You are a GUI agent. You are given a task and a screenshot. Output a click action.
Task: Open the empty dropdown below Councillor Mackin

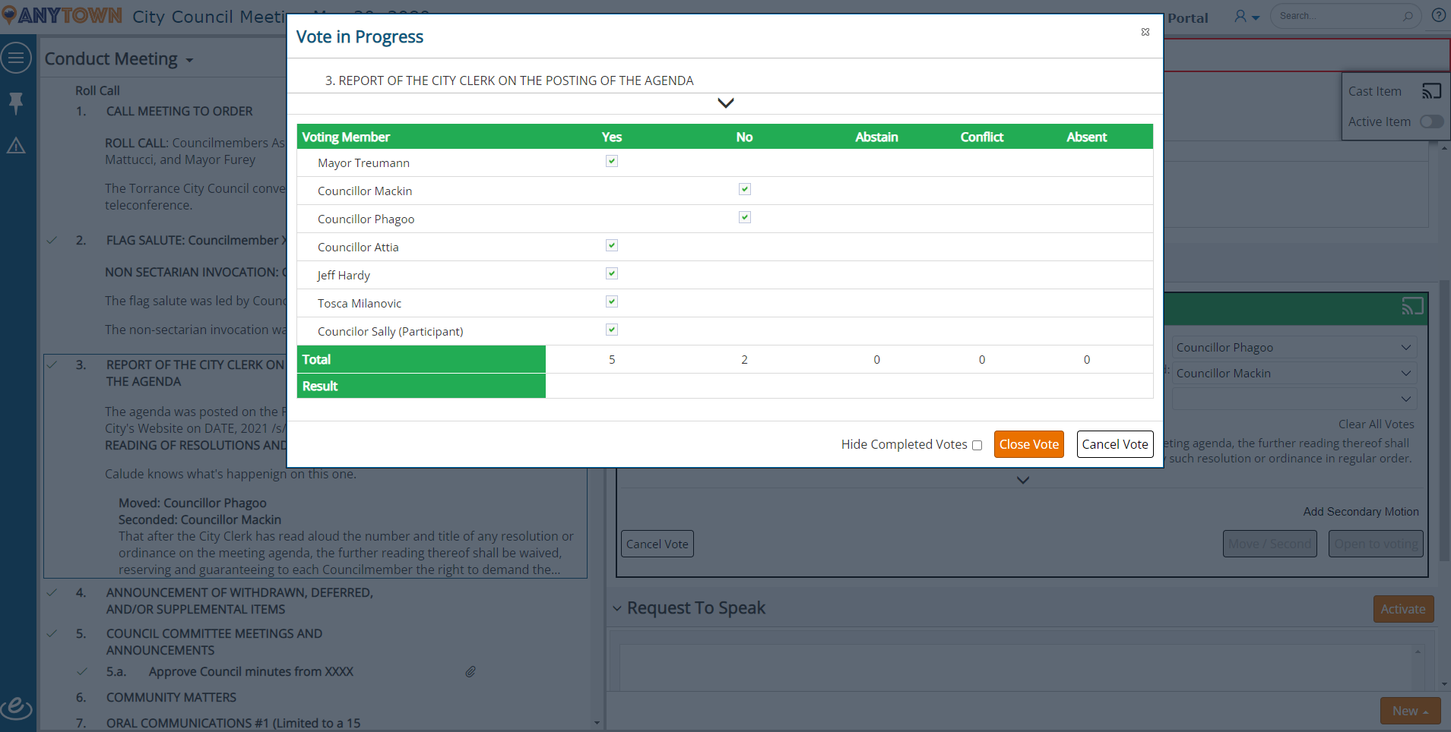click(1294, 399)
